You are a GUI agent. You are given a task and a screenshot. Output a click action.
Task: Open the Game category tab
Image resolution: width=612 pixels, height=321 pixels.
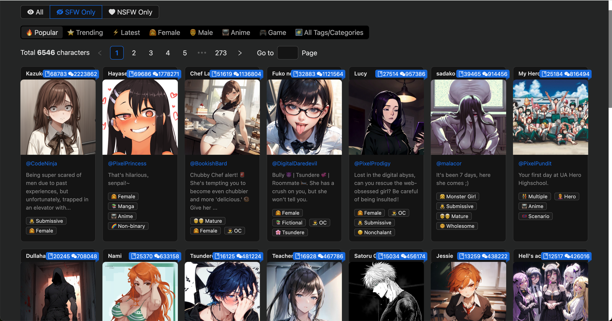(x=273, y=32)
